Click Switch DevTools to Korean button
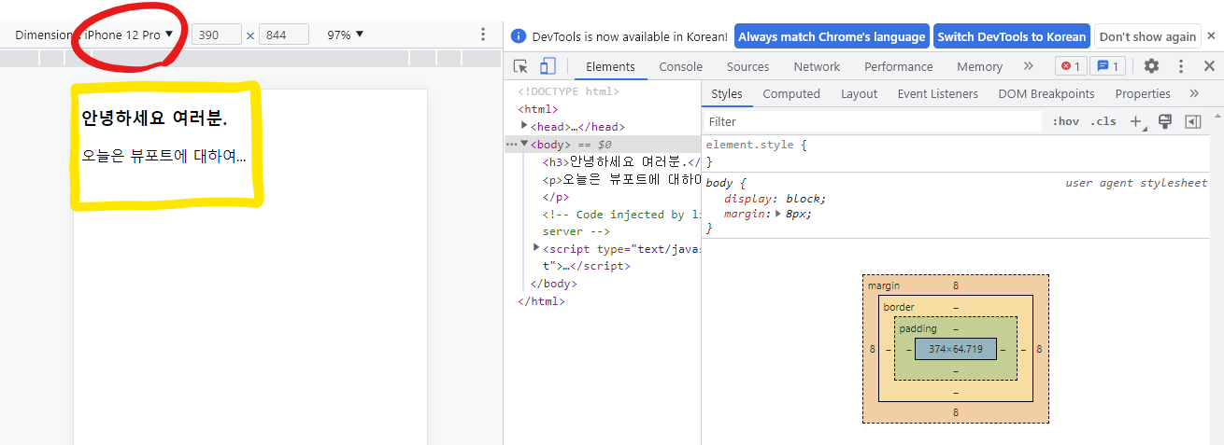 [1012, 36]
